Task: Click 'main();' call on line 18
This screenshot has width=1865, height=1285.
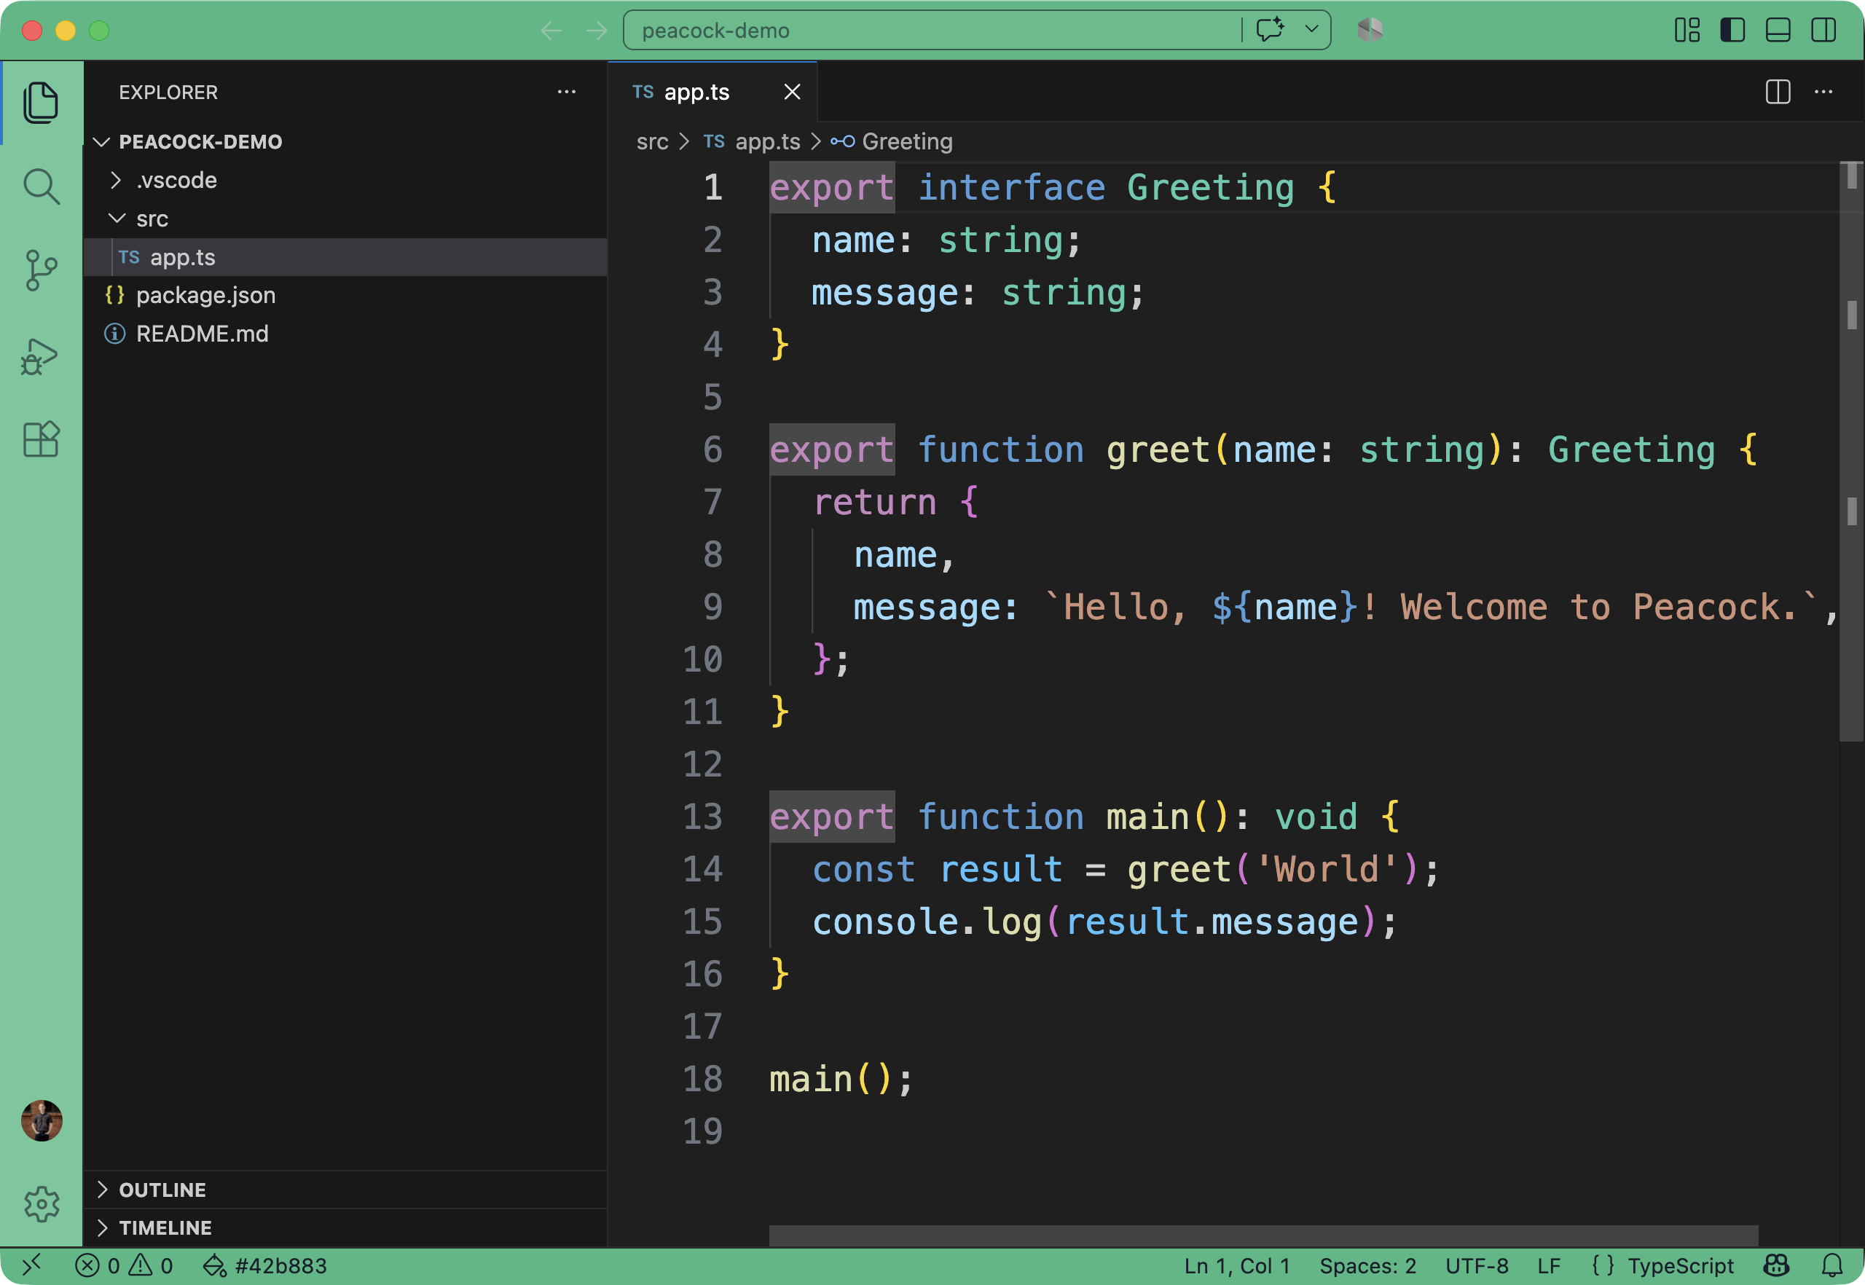Action: pos(842,1079)
